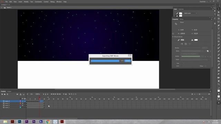221x124 pixels.
Task: Cancel the SWF export
Action: [127, 61]
